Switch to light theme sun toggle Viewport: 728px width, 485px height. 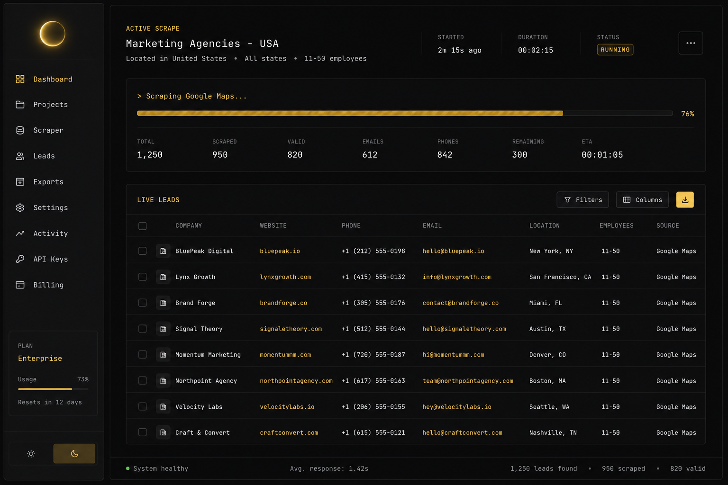pos(31,454)
